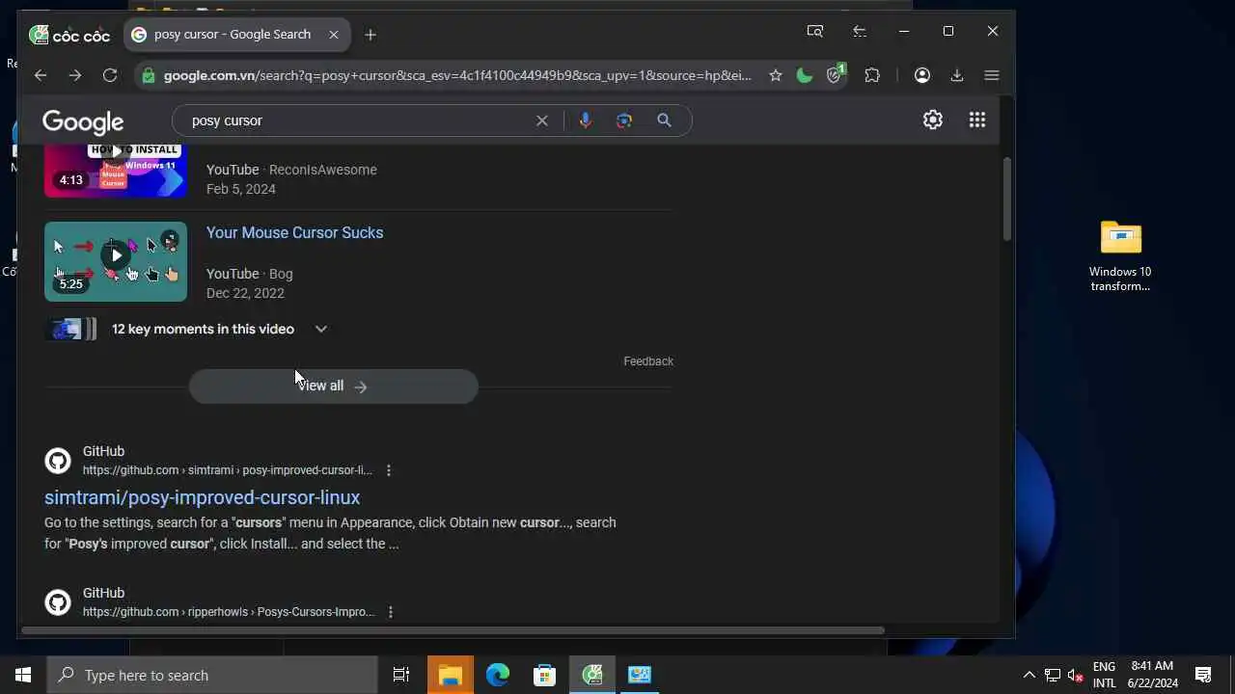Go back to the previous page
Image resolution: width=1235 pixels, height=694 pixels.
click(x=40, y=75)
